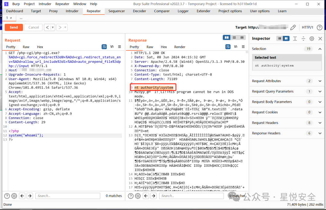Switch response view to Render
This screenshot has height=210, width=326.
tap(180, 47)
